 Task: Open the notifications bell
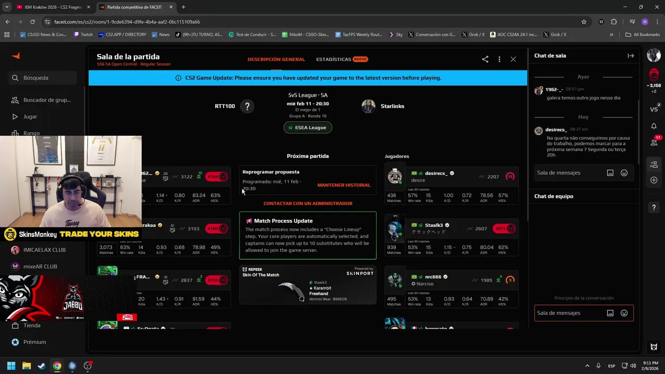[x=654, y=126]
